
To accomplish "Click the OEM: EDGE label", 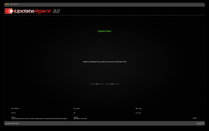I will [x=138, y=108].
